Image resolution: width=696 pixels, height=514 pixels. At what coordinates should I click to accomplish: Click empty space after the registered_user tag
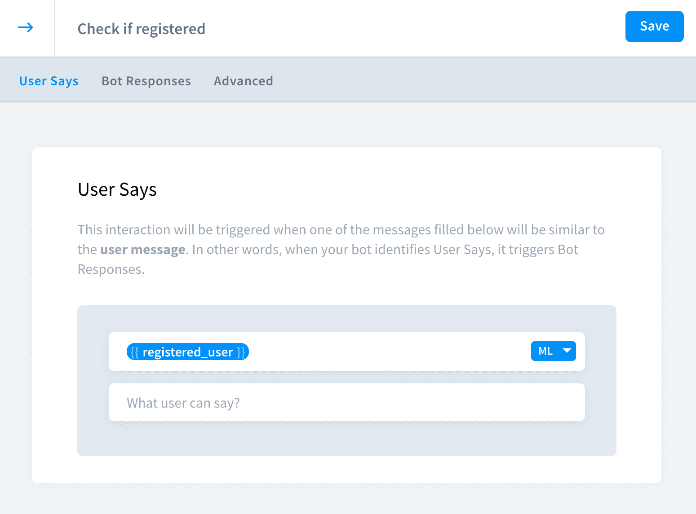(x=386, y=352)
